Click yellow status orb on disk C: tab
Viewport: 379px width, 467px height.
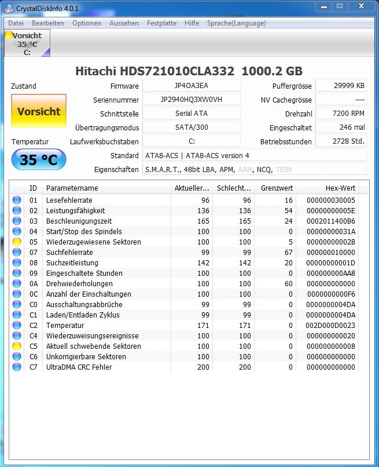9,35
